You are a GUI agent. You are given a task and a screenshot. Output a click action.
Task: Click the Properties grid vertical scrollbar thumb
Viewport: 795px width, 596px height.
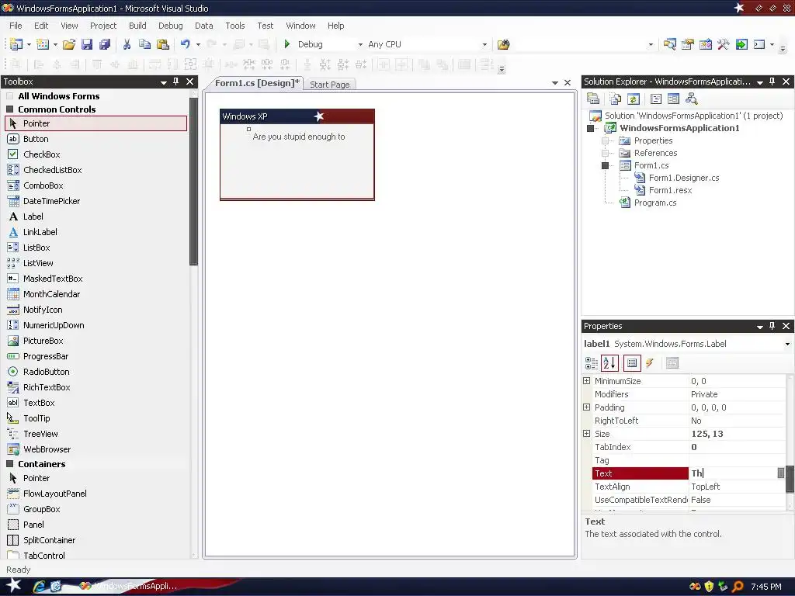pyautogui.click(x=790, y=479)
